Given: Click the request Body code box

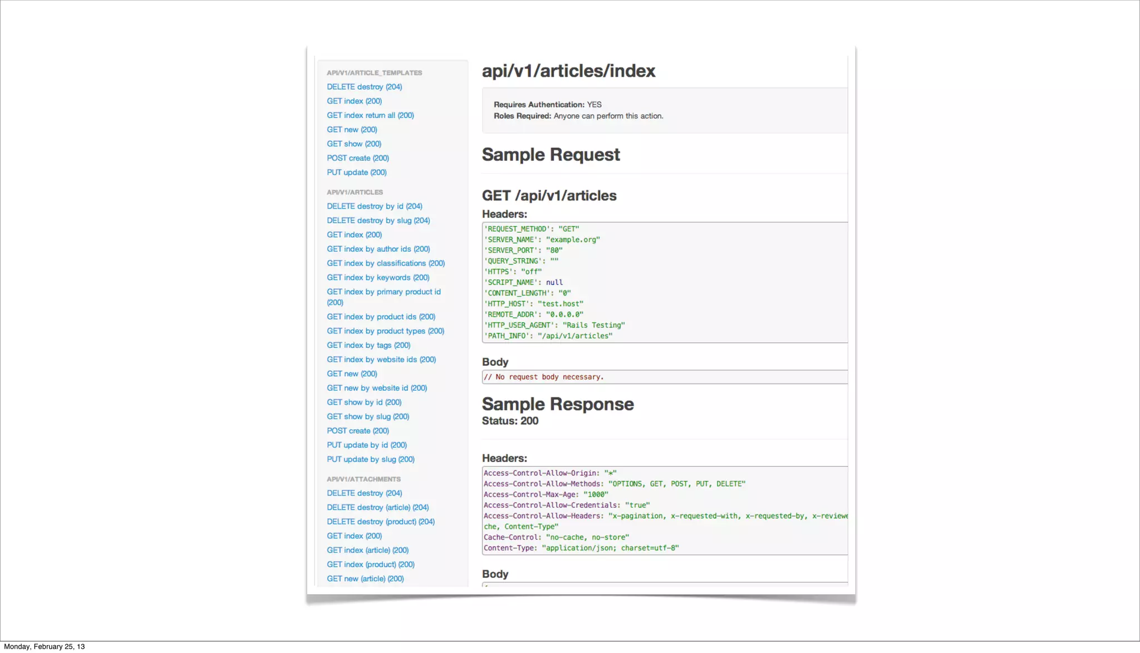Looking at the screenshot, I should pos(664,377).
